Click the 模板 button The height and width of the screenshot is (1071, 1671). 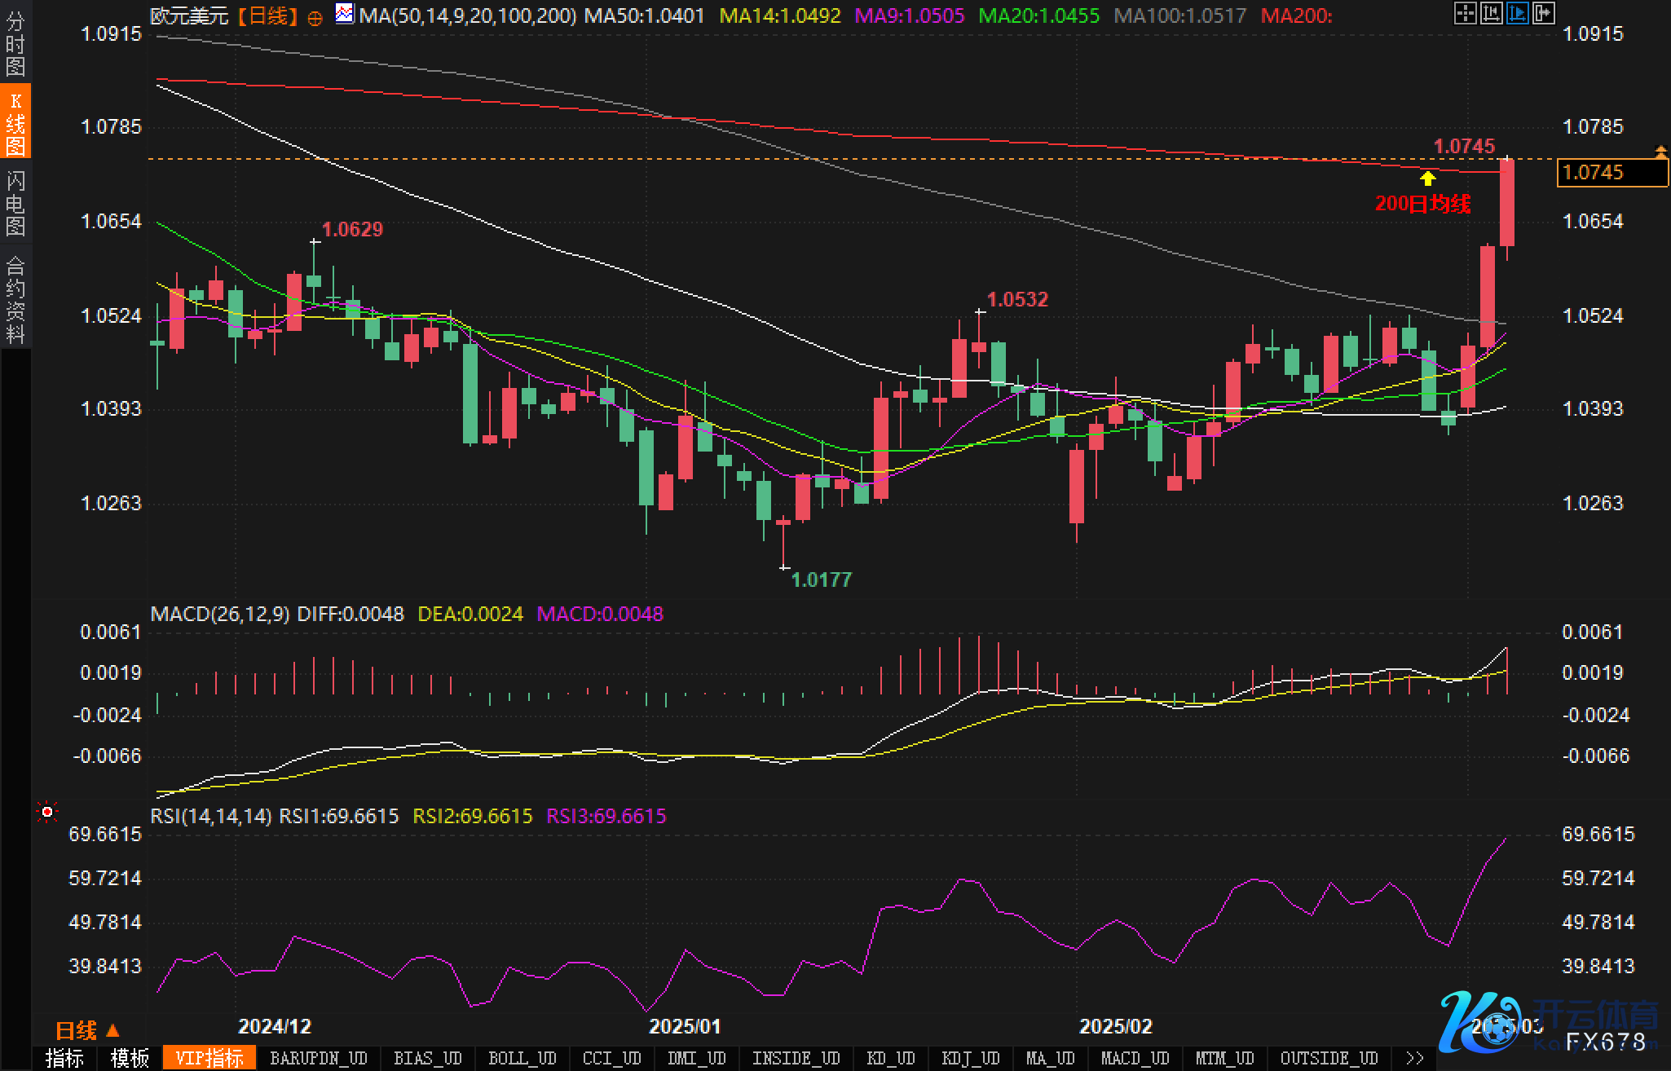pos(130,1058)
